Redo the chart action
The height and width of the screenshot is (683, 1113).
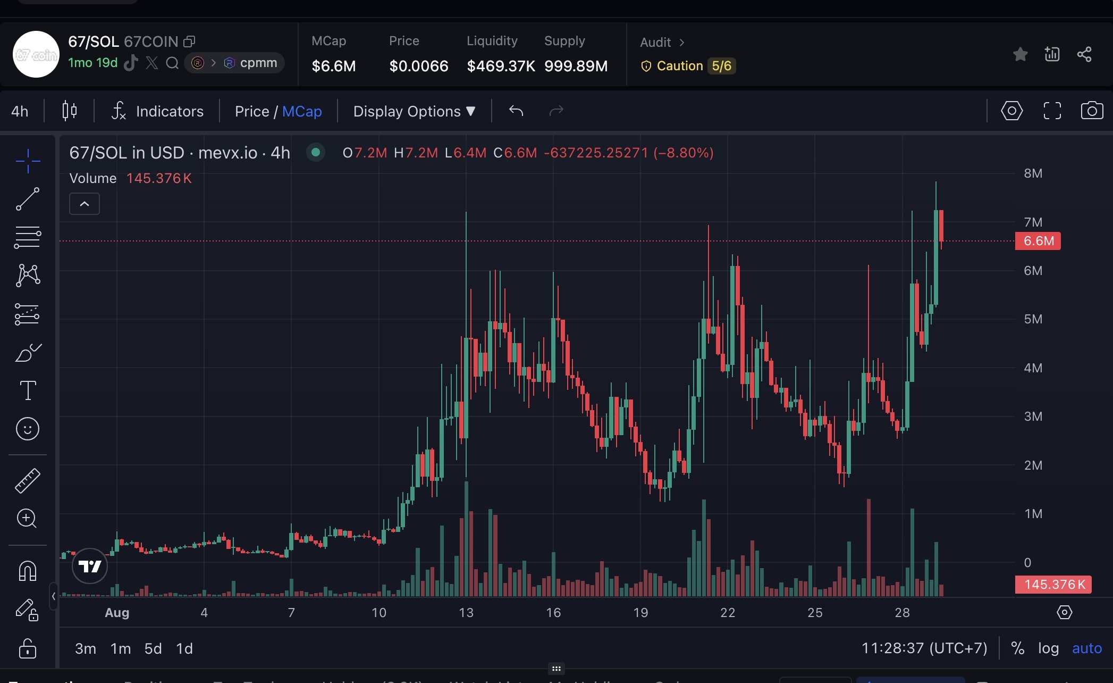tap(556, 111)
